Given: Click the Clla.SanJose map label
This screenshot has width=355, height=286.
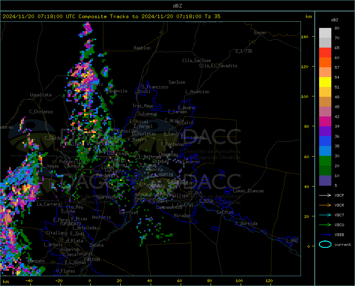Looking at the screenshot, I should [x=196, y=61].
